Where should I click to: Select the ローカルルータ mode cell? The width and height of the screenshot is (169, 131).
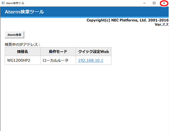coord(58,60)
